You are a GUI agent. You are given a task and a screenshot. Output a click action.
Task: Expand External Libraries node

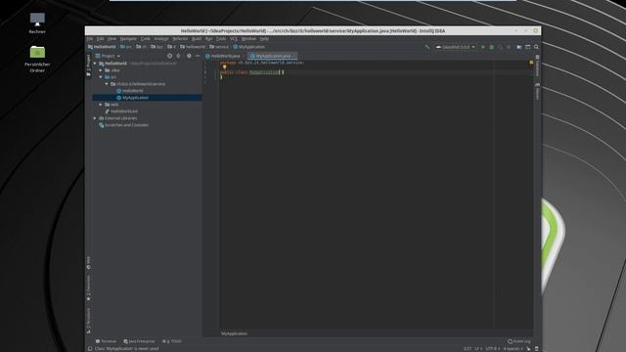95,118
